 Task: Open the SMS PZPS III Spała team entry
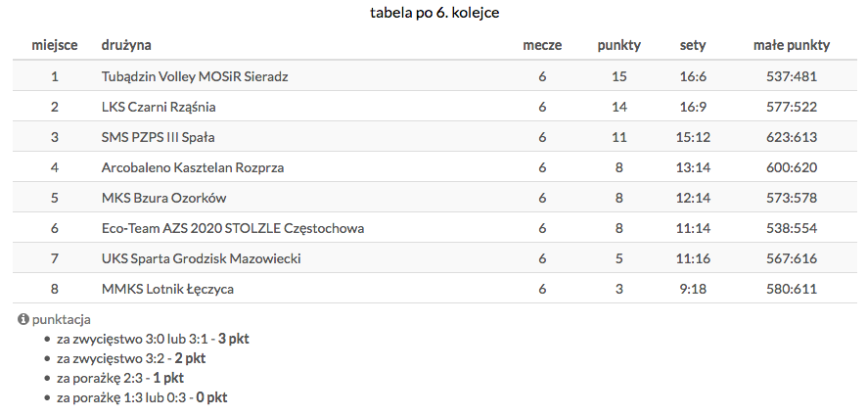coord(152,137)
